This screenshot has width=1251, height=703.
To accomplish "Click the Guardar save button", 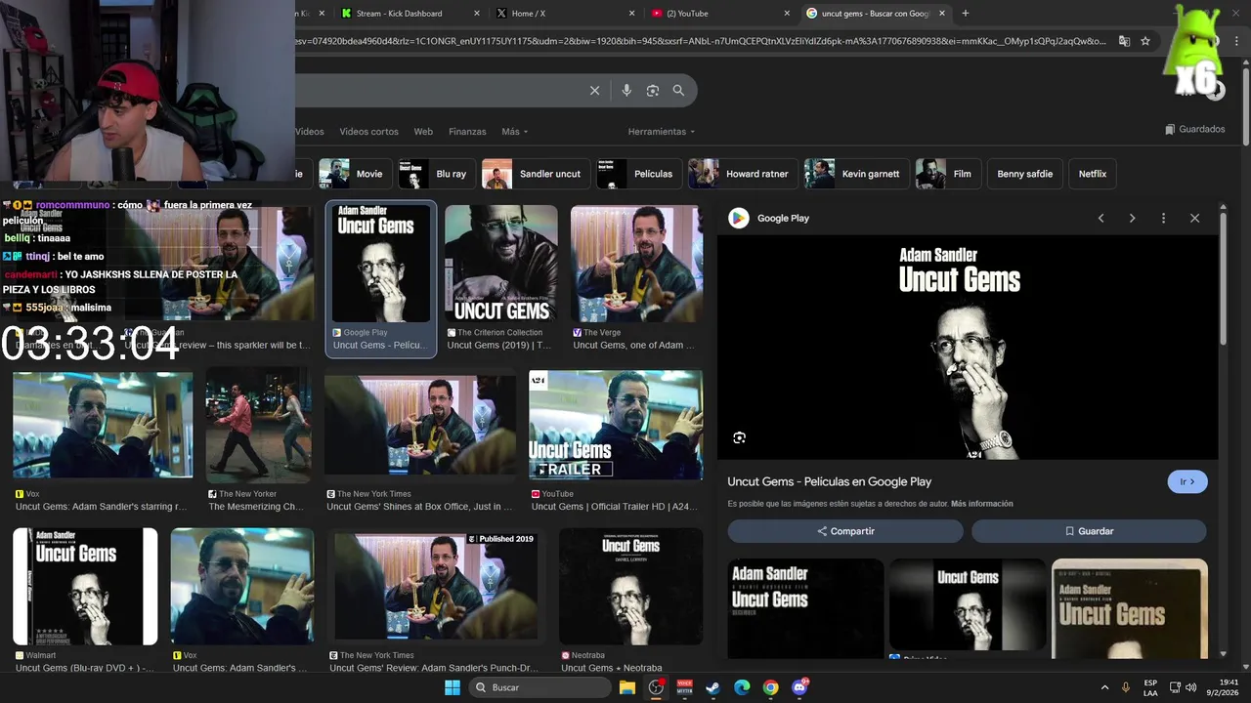I will (x=1089, y=531).
